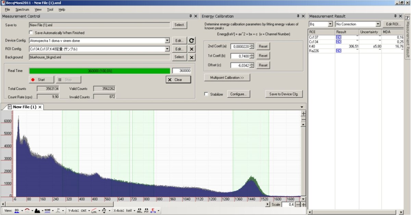Open the Spectrum menu
Viewport: 411px width, 215px height.
22,10
